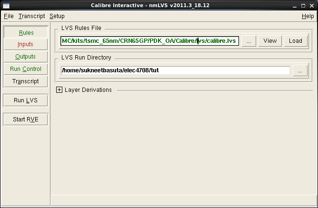This screenshot has width=318, height=208.
Task: Maximize the Calibre Interactive window
Action: point(303,6)
